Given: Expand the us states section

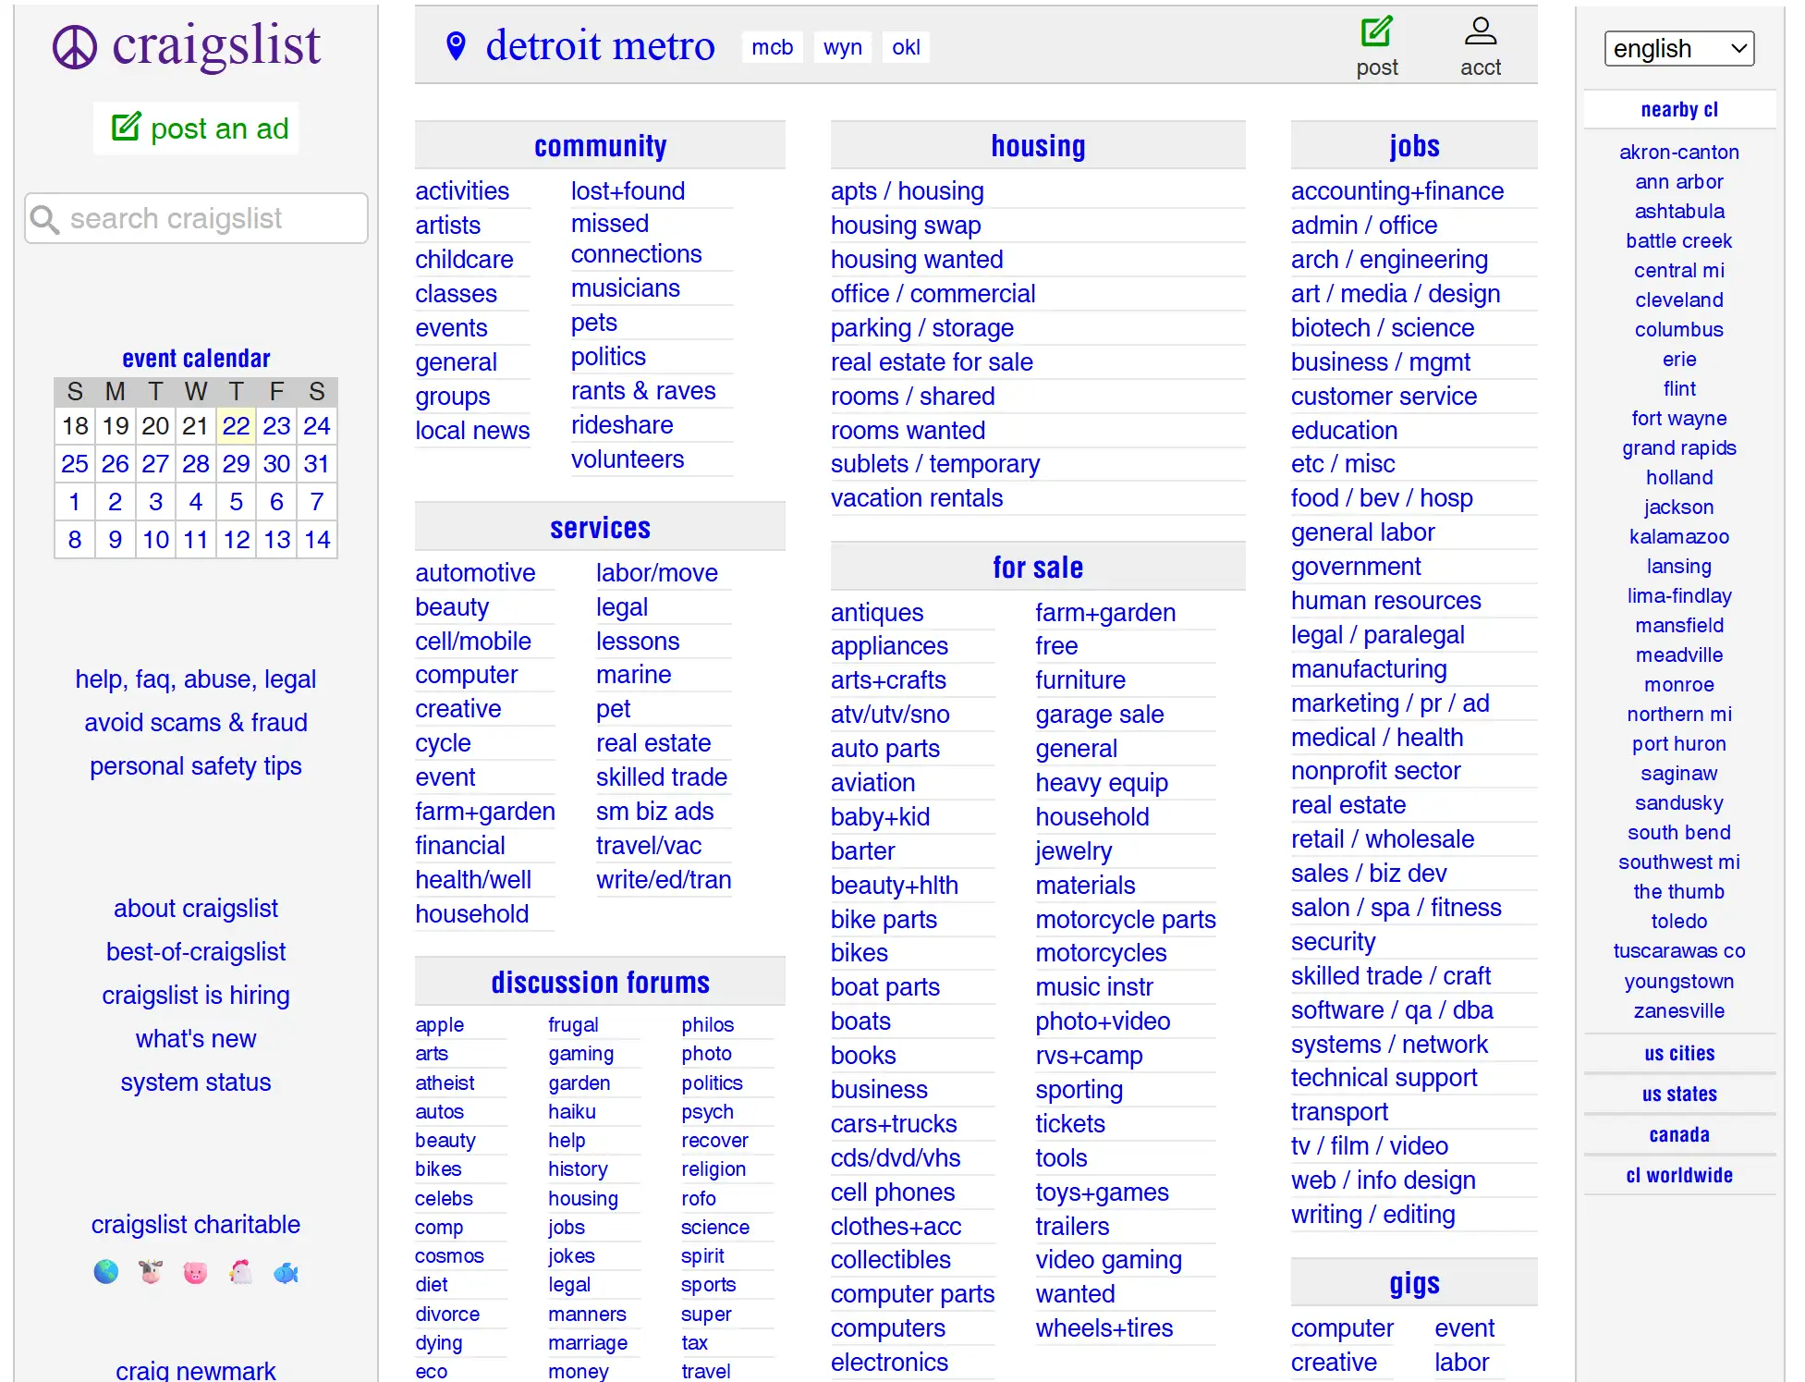Looking at the screenshot, I should (x=1678, y=1094).
